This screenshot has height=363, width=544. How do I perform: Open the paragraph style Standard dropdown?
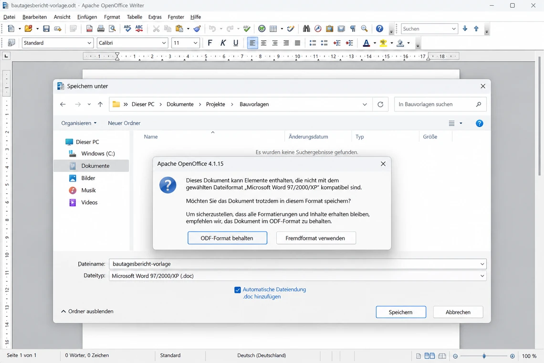[x=89, y=43]
